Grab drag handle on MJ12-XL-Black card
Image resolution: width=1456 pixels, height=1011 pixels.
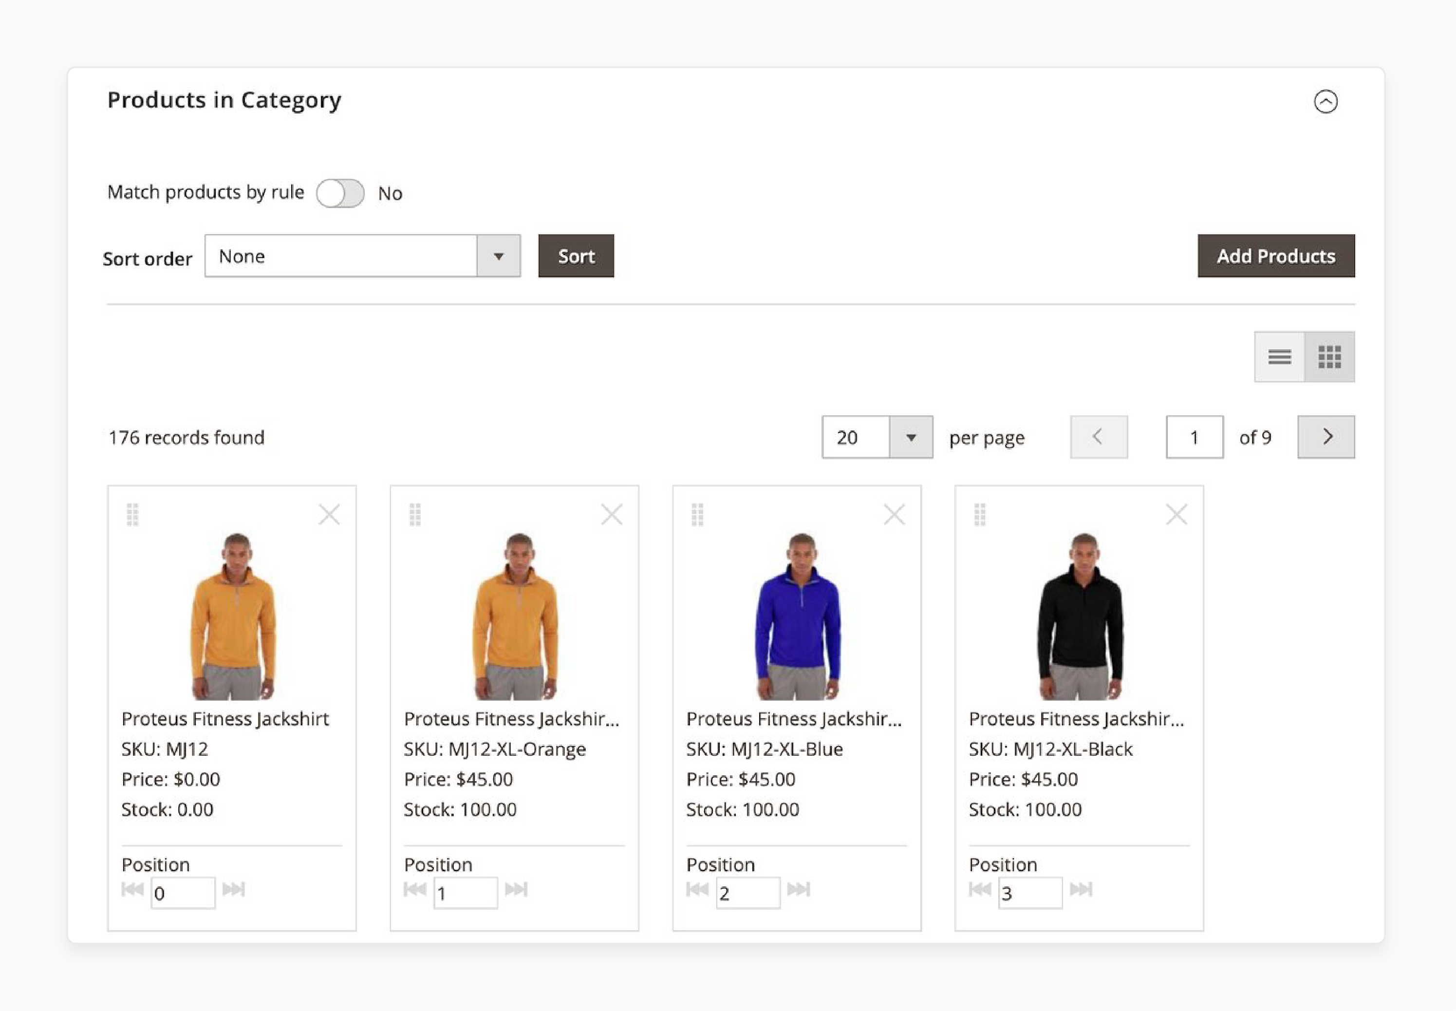[x=980, y=514]
